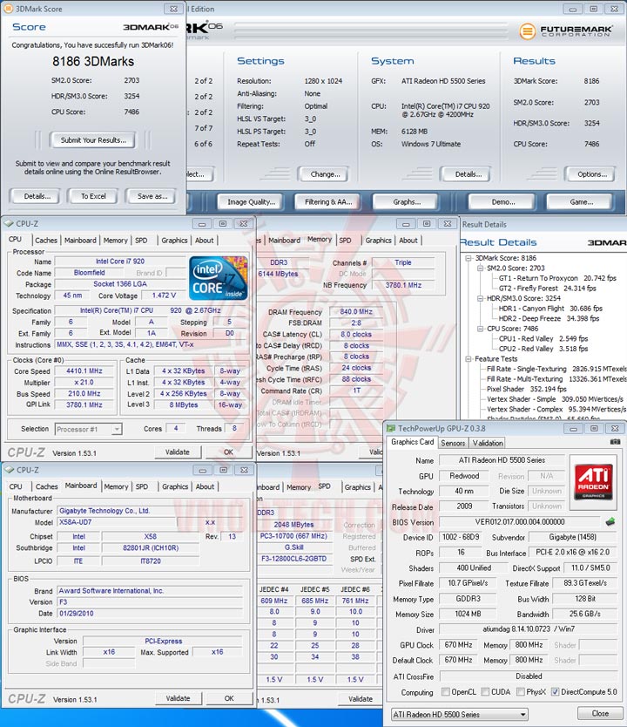Select HDR2 - Deep Freeze result row

[x=549, y=318]
